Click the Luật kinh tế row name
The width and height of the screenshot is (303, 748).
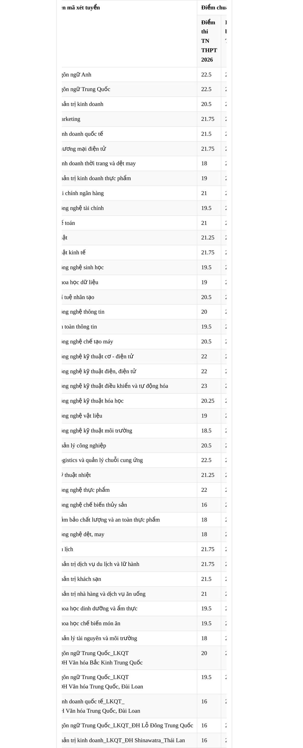pyautogui.click(x=74, y=252)
